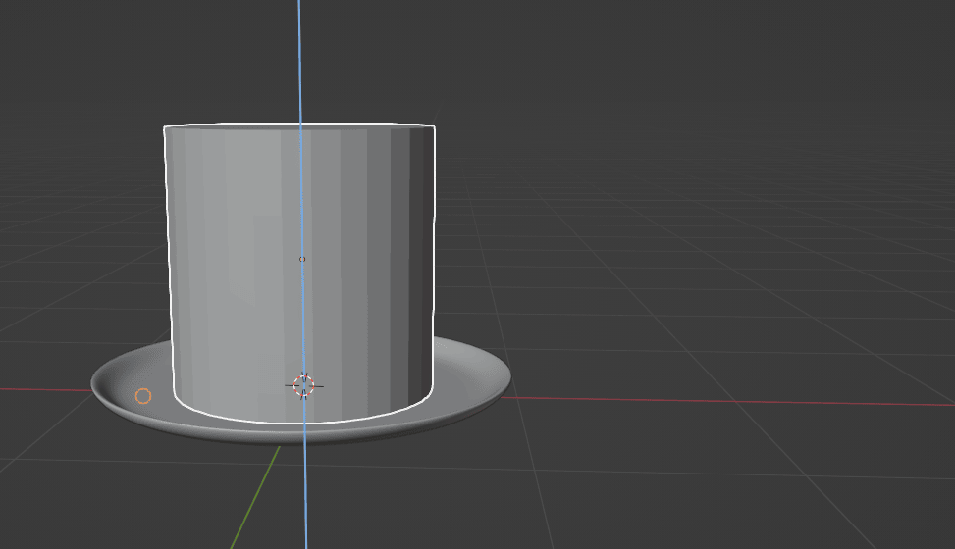
Task: Click the blue Z axis below the saucer
Action: tap(305, 500)
